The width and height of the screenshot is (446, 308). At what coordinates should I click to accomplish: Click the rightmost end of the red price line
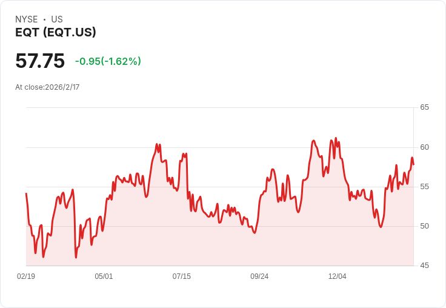click(x=413, y=164)
